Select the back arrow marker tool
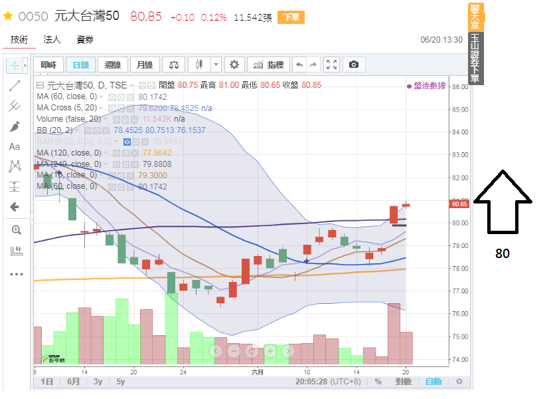Image resolution: width=551 pixels, height=399 pixels. (15, 207)
